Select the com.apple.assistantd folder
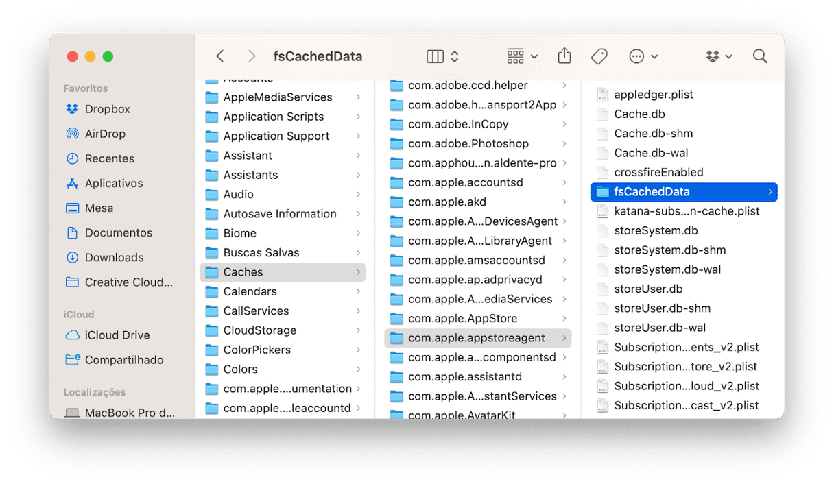The height and width of the screenshot is (484, 834). [478, 377]
